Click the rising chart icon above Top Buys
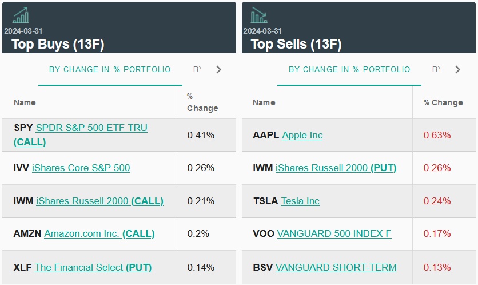This screenshot has width=478, height=285. 21,15
